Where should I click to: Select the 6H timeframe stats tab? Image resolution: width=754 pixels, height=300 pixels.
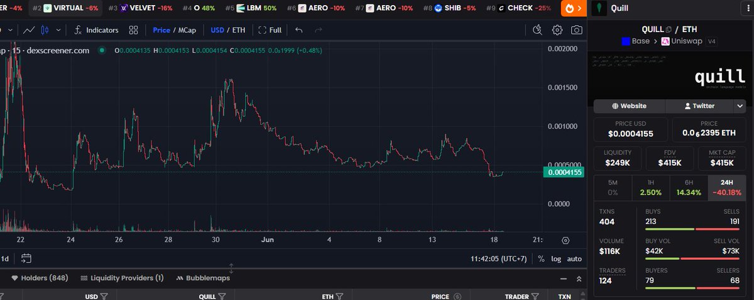coord(689,188)
